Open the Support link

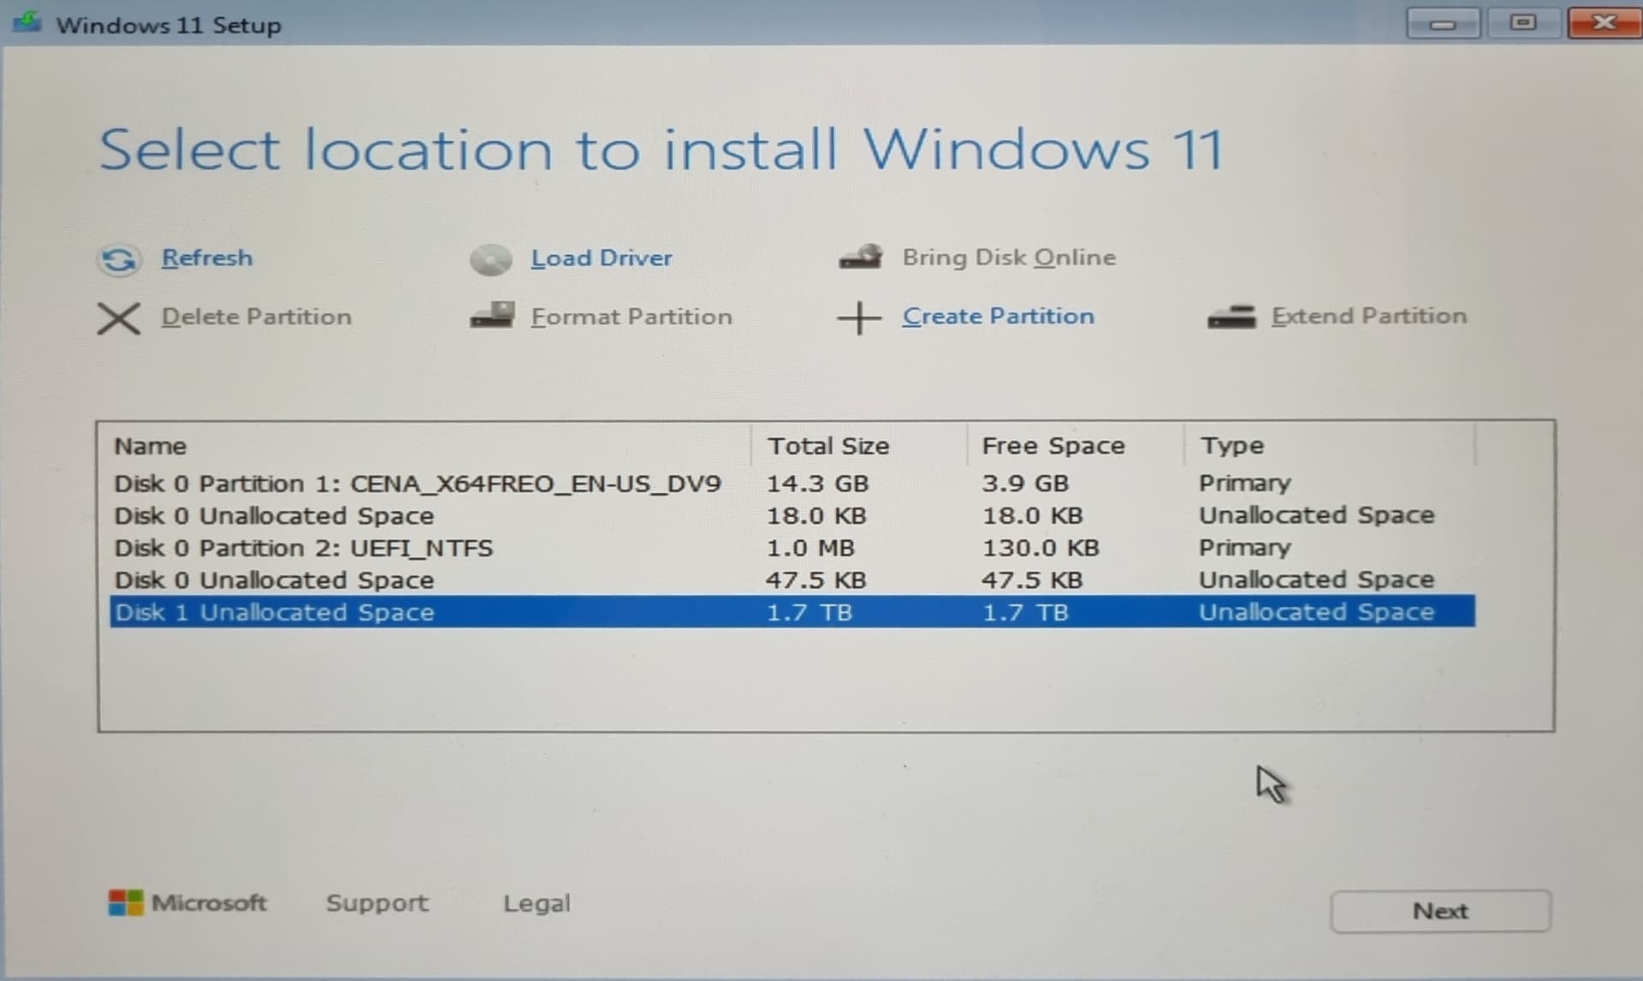[x=377, y=903]
